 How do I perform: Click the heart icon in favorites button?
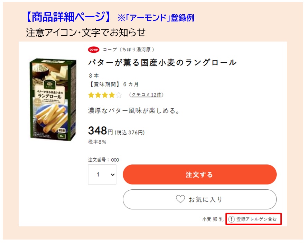pyautogui.click(x=180, y=199)
